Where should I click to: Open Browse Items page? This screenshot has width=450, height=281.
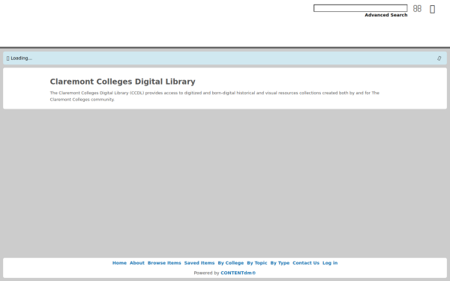[164, 263]
